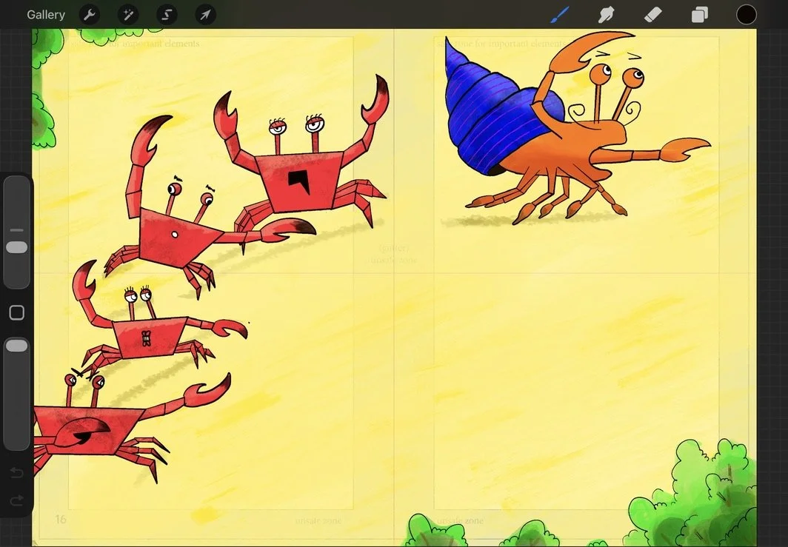Open the black color swatch
The image size is (788, 547).
point(747,15)
